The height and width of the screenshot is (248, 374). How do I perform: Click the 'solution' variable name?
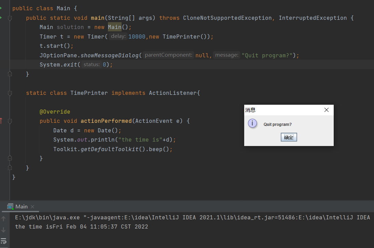point(70,27)
